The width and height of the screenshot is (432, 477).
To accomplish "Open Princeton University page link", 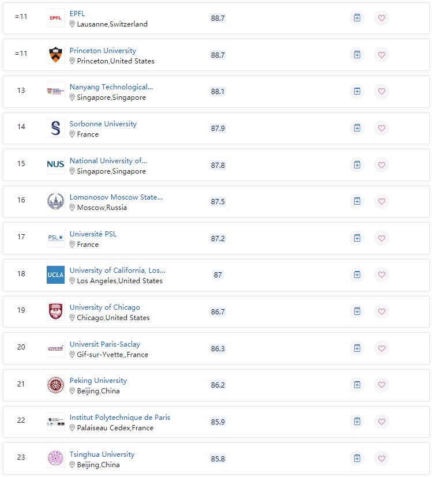I will pos(103,51).
